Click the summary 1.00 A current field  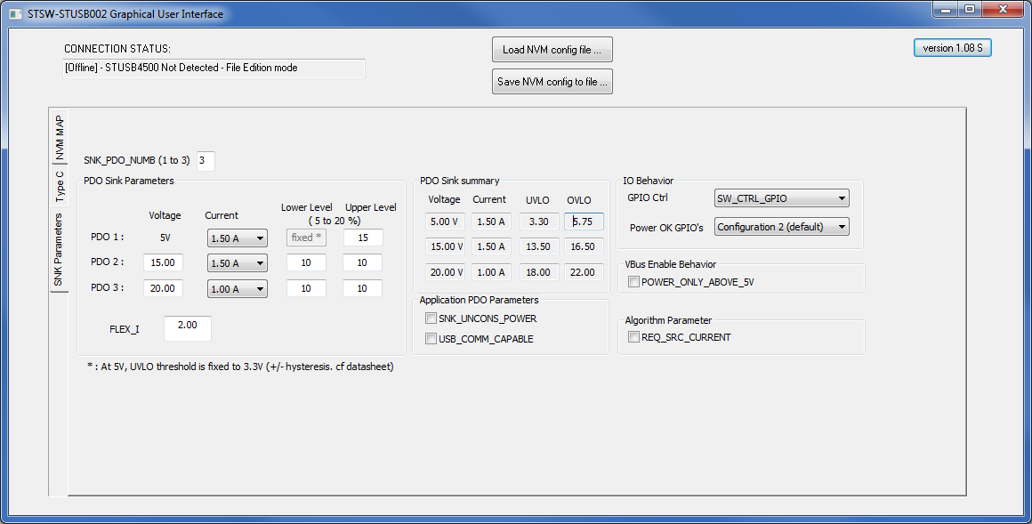(x=491, y=272)
